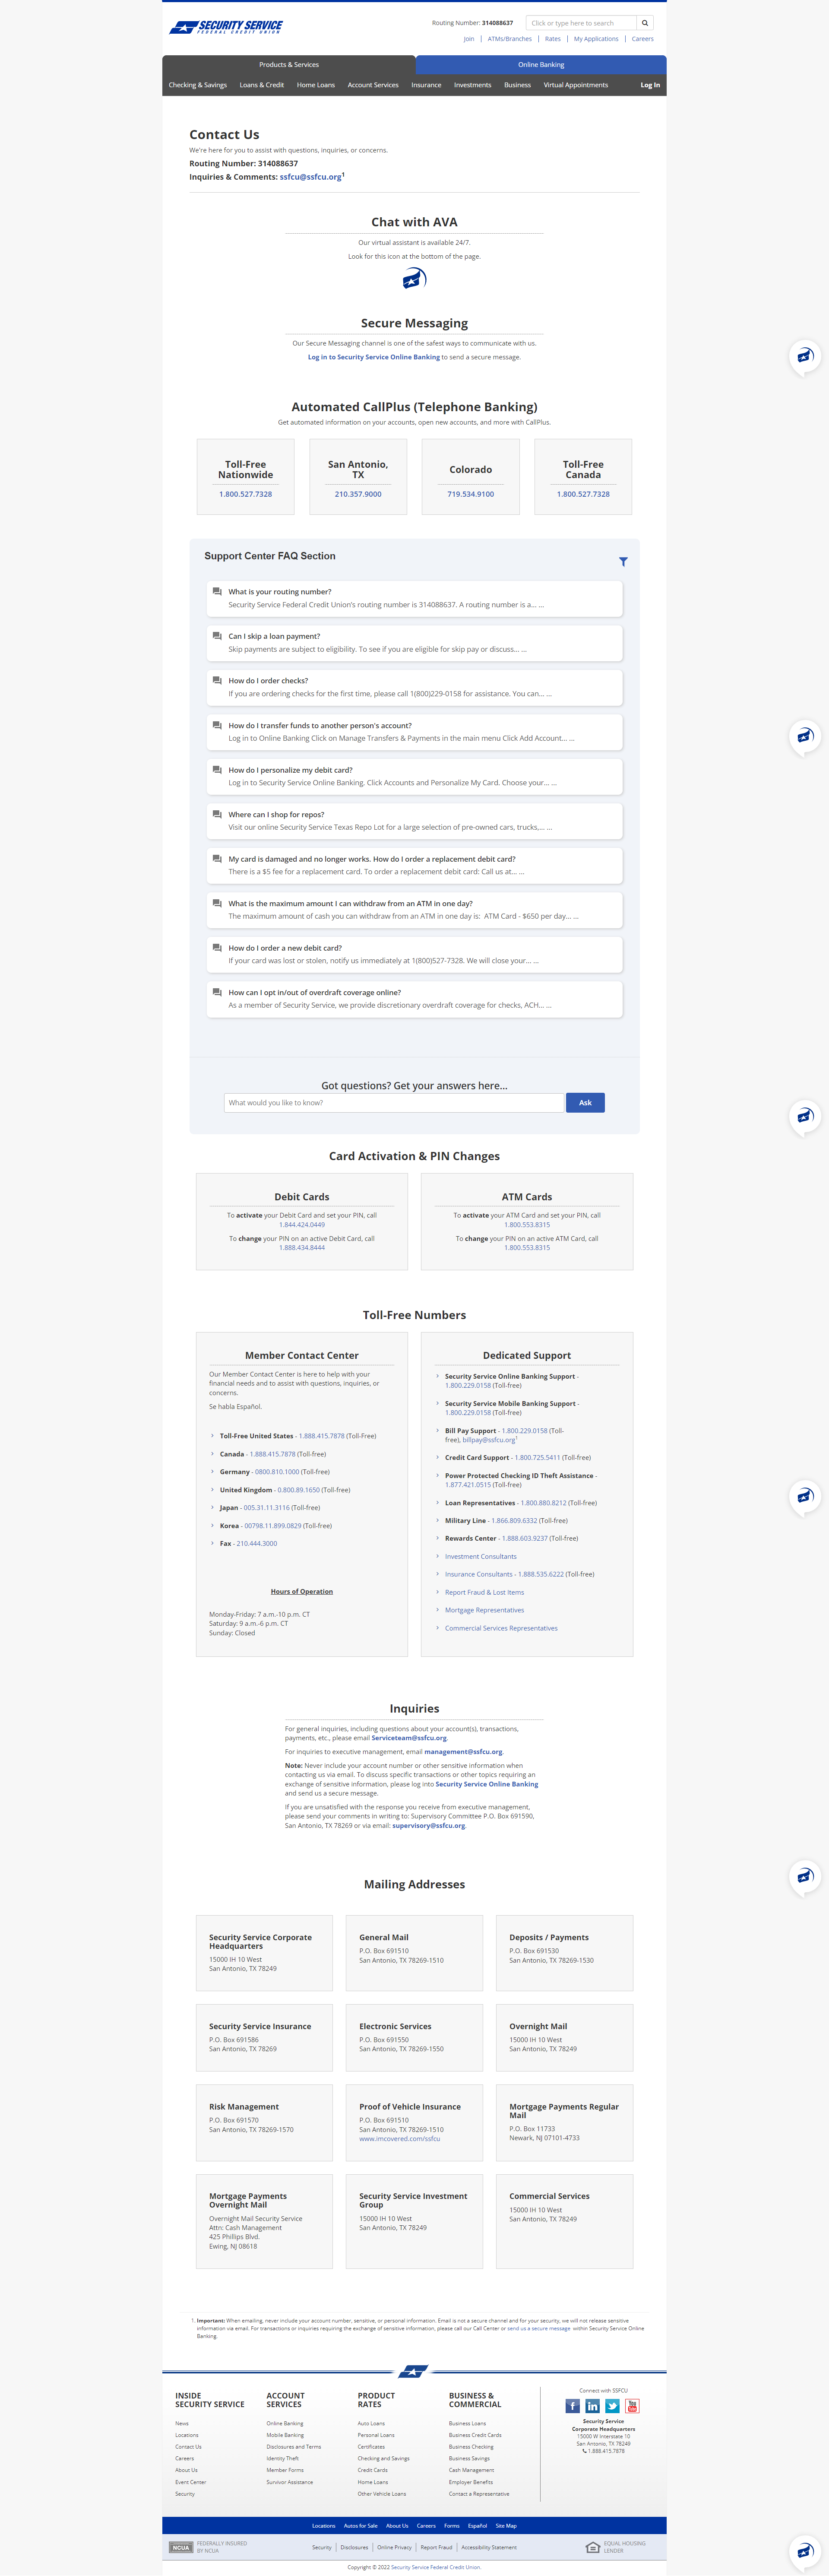
Task: Open Careers link in header
Action: (643, 39)
